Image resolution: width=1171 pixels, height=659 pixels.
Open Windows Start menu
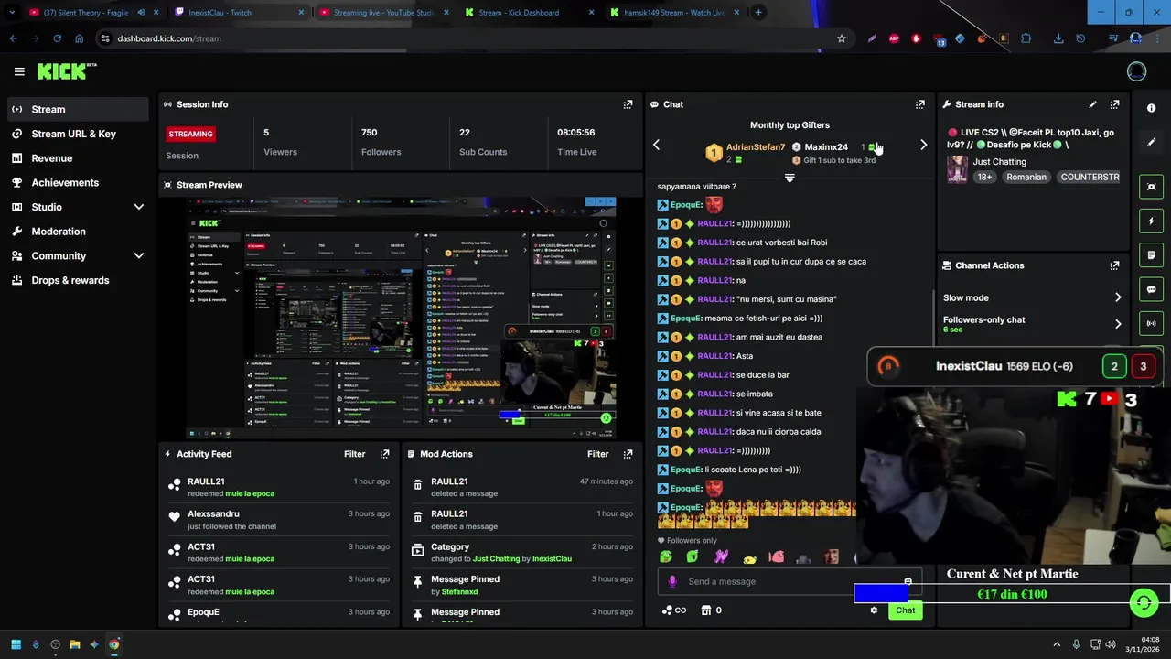pos(16,644)
